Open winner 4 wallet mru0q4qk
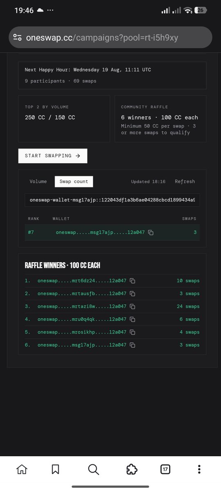Image resolution: width=221 pixels, height=491 pixels. tap(82, 320)
